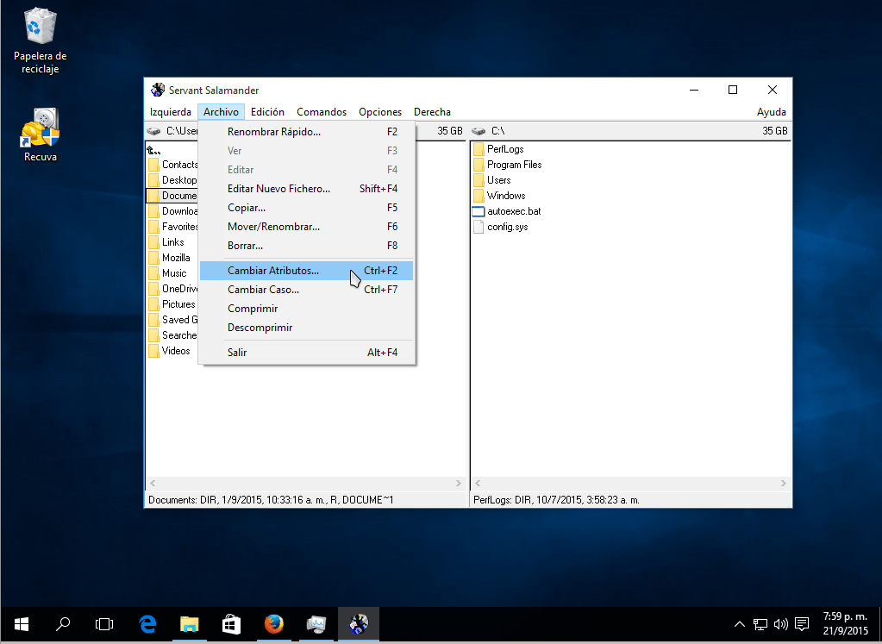Click the Servant Salamander taskbar icon
This screenshot has height=644, width=882.
[x=359, y=624]
